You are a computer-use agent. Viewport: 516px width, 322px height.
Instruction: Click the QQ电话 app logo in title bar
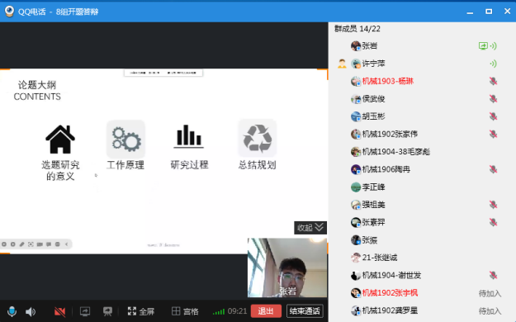(10, 12)
